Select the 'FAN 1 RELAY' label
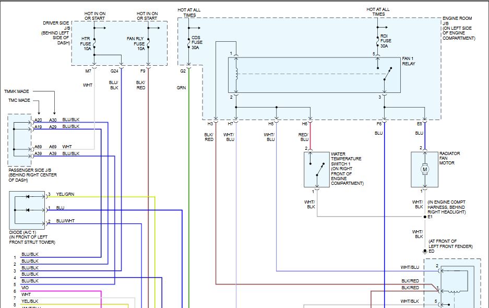The width and height of the screenshot is (489, 308). 409,61
